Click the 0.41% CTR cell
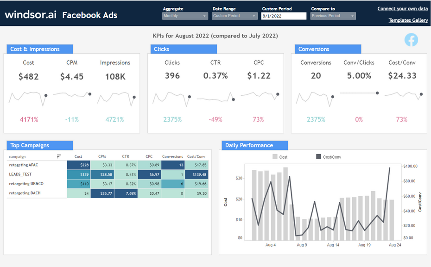 point(126,174)
